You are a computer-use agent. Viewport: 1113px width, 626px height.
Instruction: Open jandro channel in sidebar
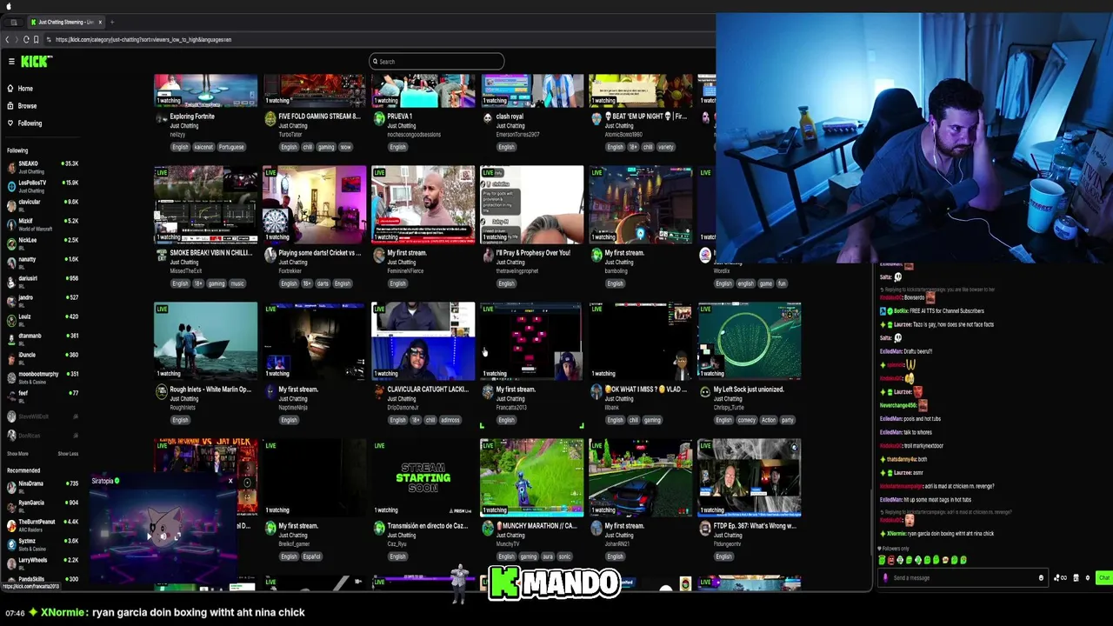point(42,300)
